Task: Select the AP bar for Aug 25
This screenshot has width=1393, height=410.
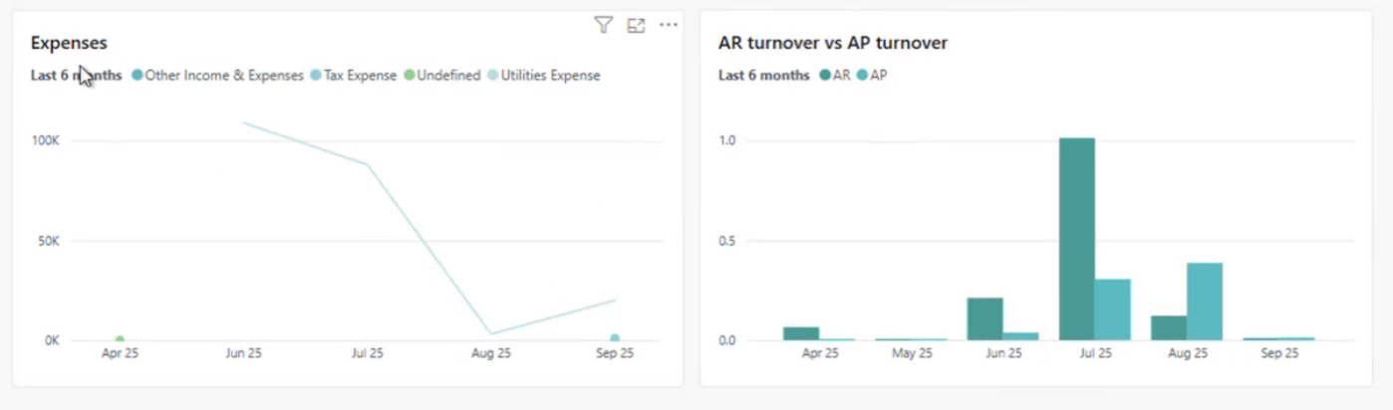Action: tap(1204, 302)
